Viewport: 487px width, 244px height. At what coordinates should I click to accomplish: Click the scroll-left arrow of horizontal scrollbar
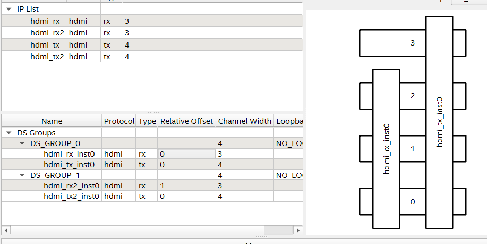tap(6, 230)
